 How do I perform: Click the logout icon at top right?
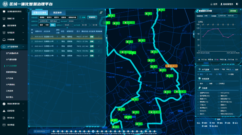[x=237, y=4]
